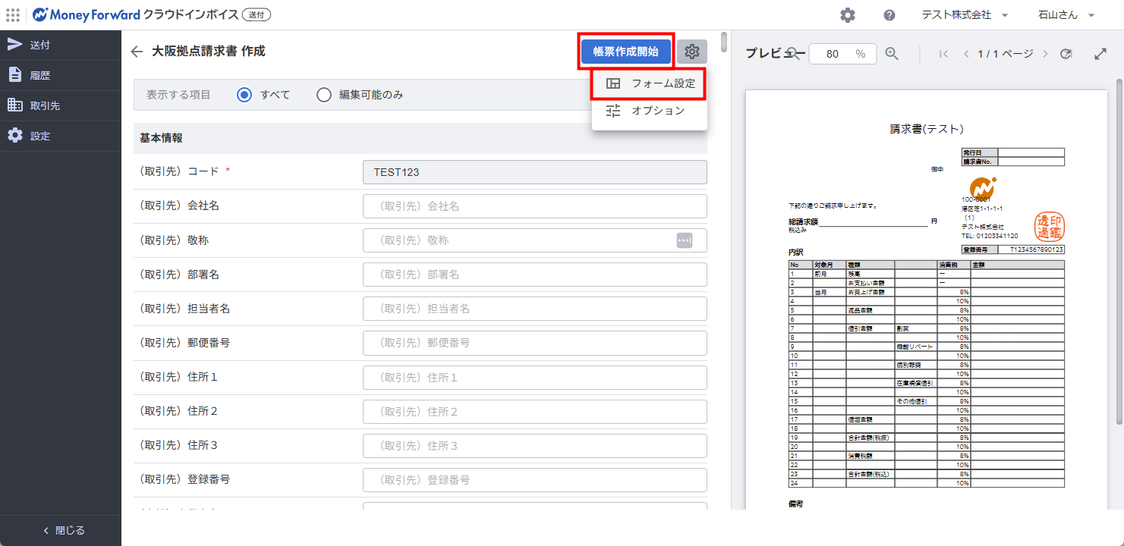1124x546 pixels.
Task: Click the preview zoom percentage field
Action: (x=833, y=54)
